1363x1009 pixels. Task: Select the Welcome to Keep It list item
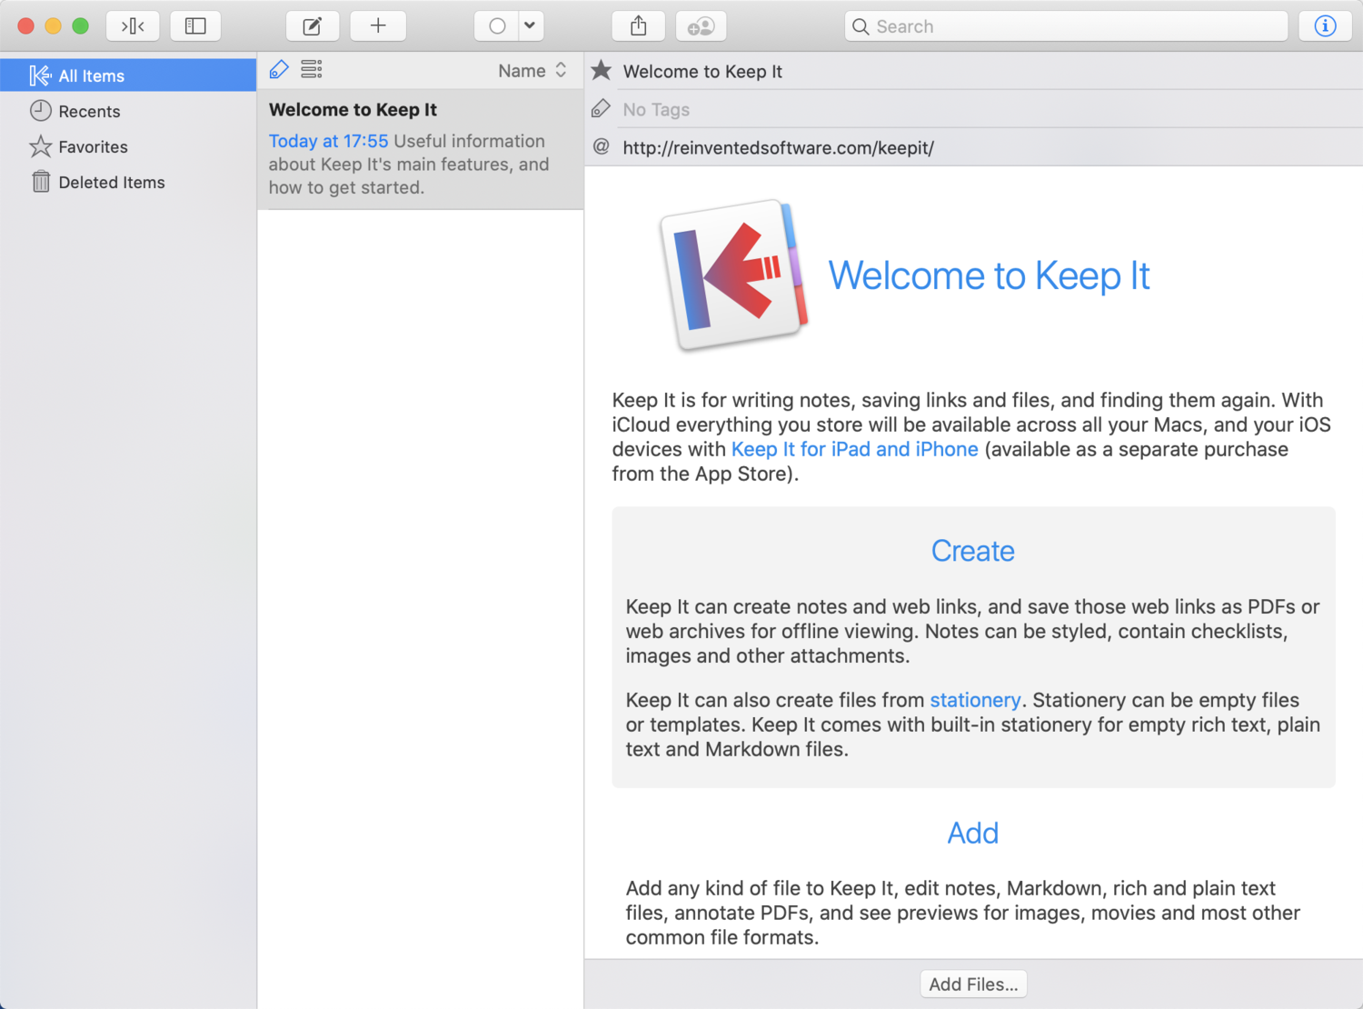pos(421,149)
